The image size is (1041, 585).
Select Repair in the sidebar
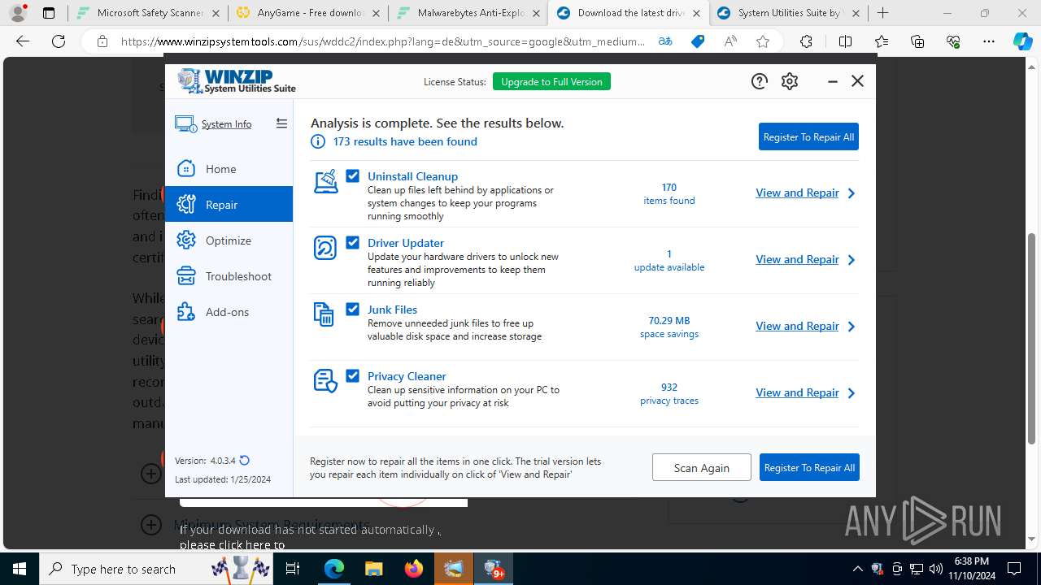coord(229,205)
